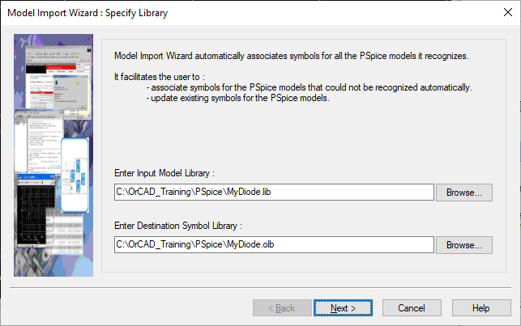Click the dialog title 'Model Import Wizard : Specify Library'

88,13
